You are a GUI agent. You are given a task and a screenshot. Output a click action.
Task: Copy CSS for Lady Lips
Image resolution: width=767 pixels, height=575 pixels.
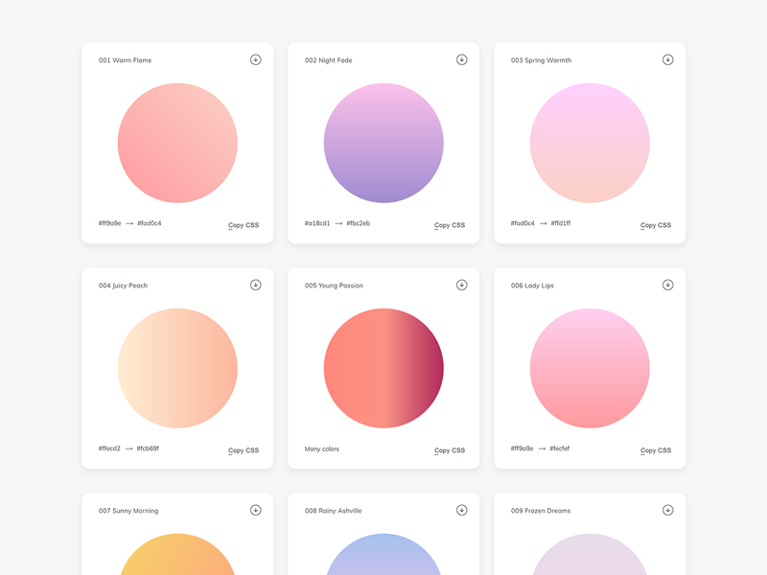(657, 449)
